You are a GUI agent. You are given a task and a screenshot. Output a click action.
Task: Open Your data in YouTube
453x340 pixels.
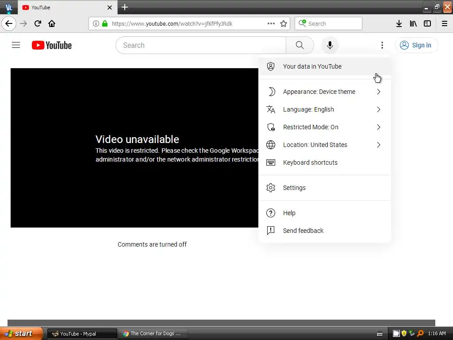tap(325, 66)
